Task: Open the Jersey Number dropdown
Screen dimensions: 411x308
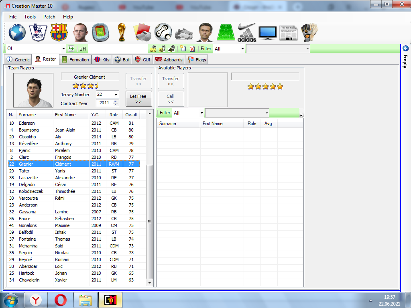Action: (116, 95)
